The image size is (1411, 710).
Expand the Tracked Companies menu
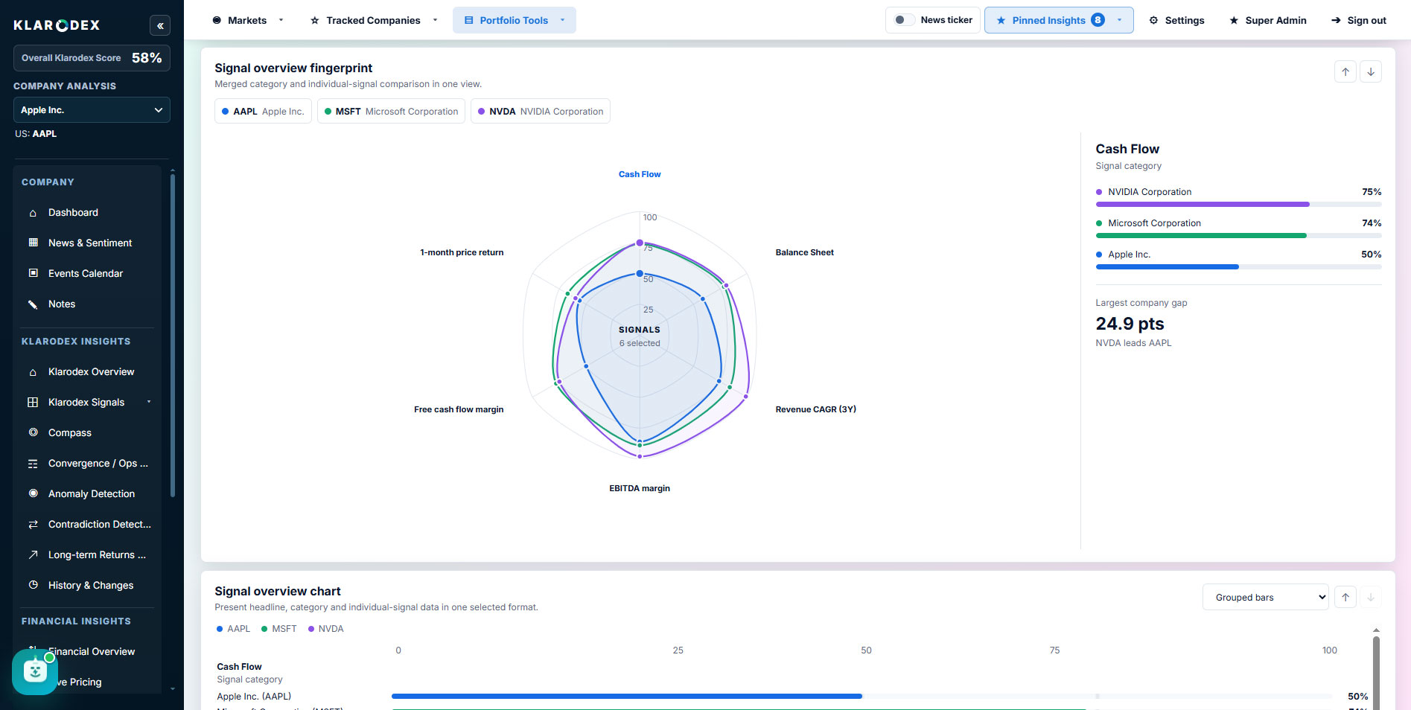(374, 20)
